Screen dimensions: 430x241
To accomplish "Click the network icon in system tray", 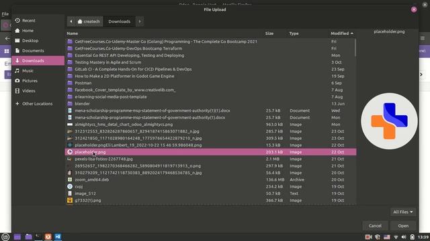I will (x=396, y=237).
